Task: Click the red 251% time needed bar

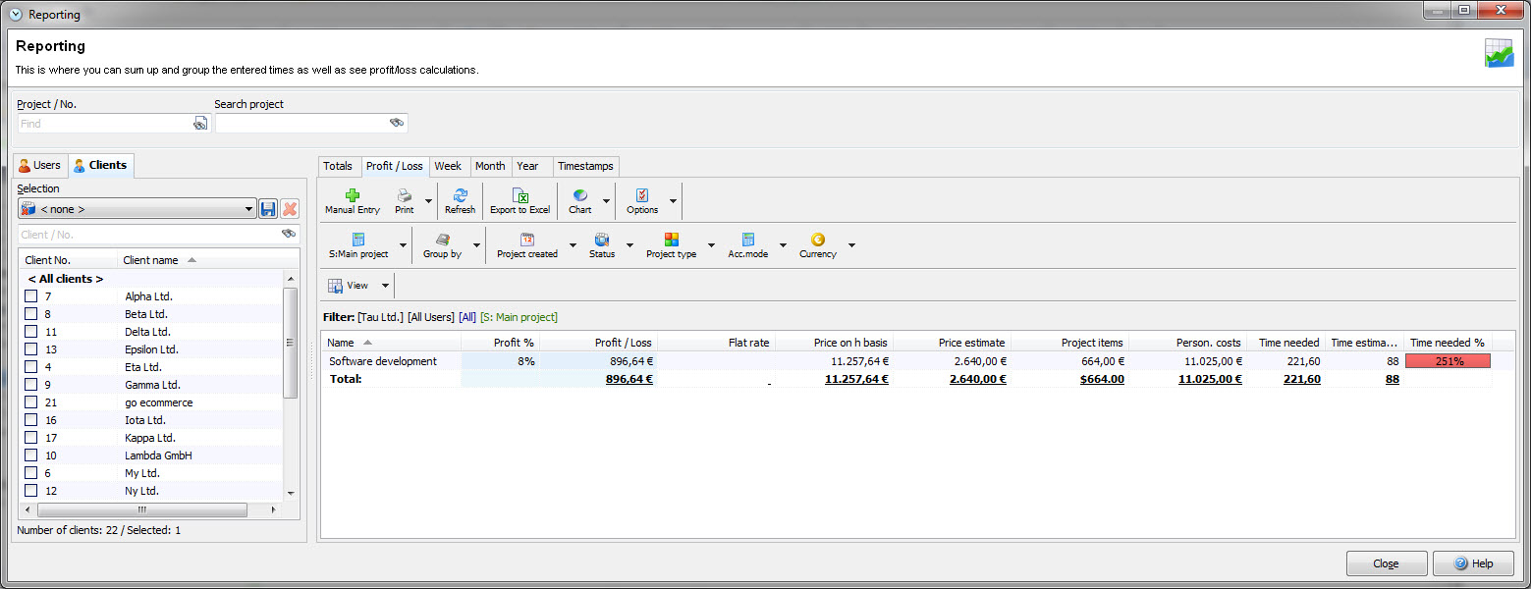Action: (1448, 361)
